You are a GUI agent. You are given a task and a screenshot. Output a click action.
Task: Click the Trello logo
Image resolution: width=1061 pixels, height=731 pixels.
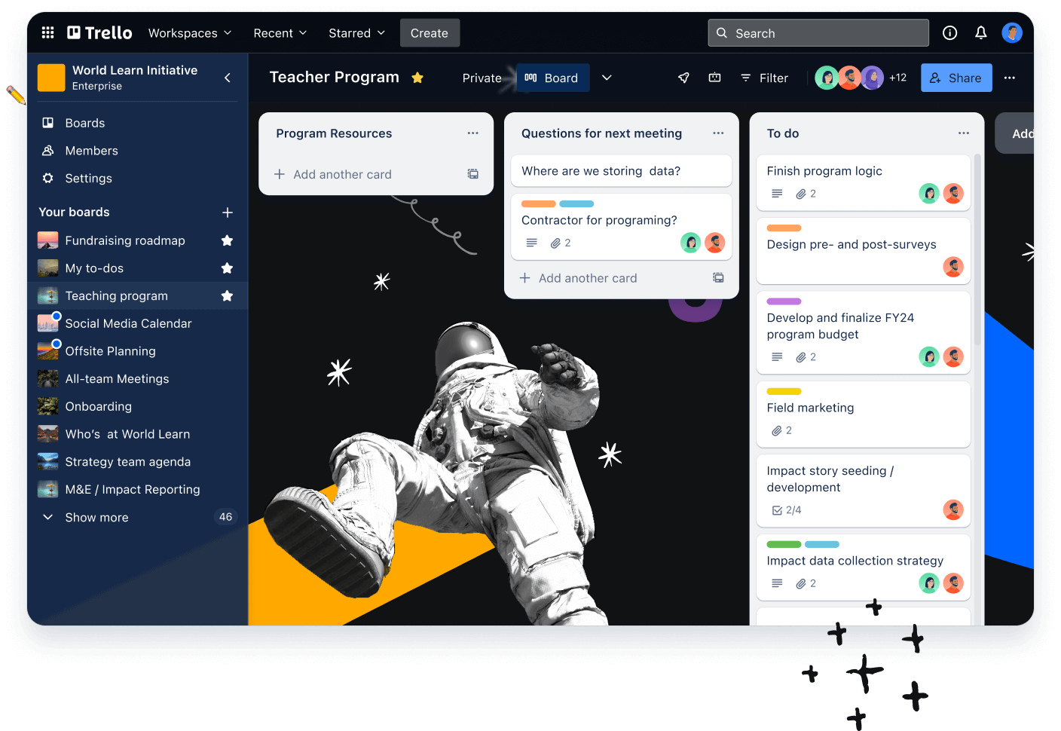(x=99, y=32)
